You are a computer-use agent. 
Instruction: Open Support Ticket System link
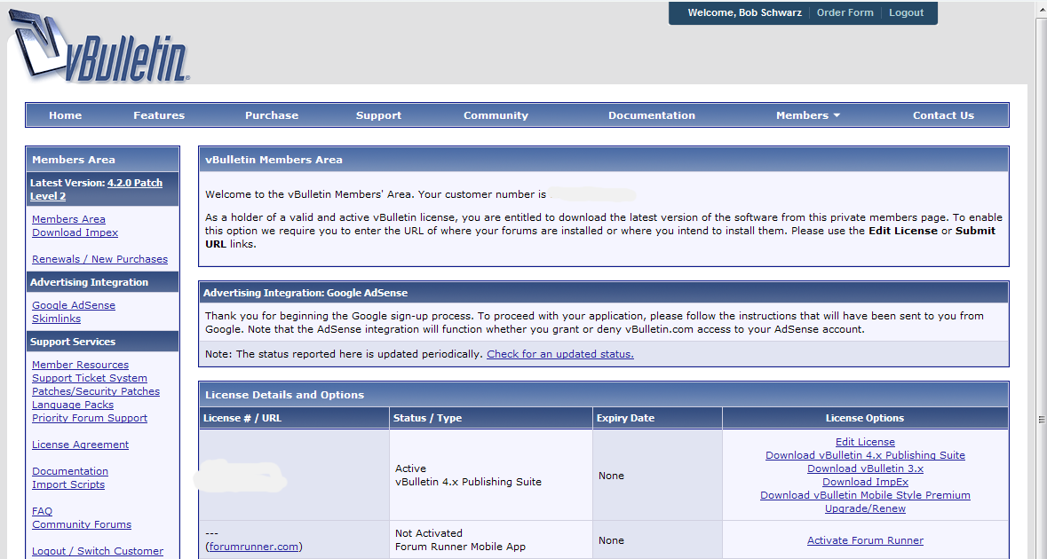pyautogui.click(x=90, y=378)
